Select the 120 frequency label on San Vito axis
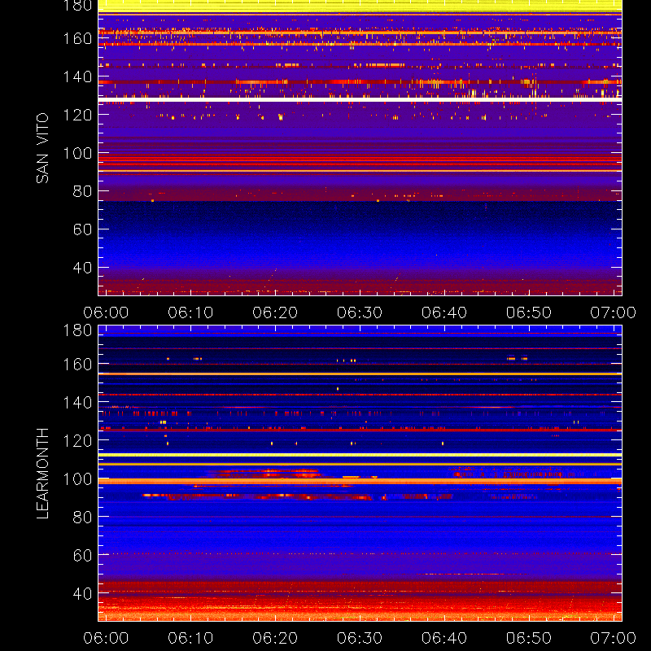Image resolution: width=651 pixels, height=651 pixels. pos(77,115)
